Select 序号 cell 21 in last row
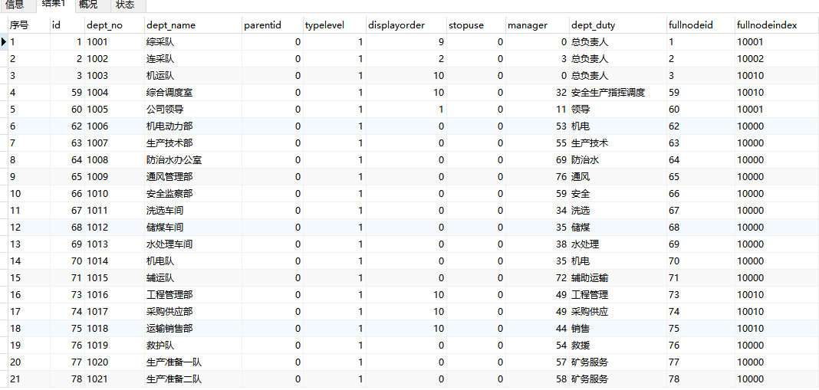819x390 pixels. tap(28, 379)
